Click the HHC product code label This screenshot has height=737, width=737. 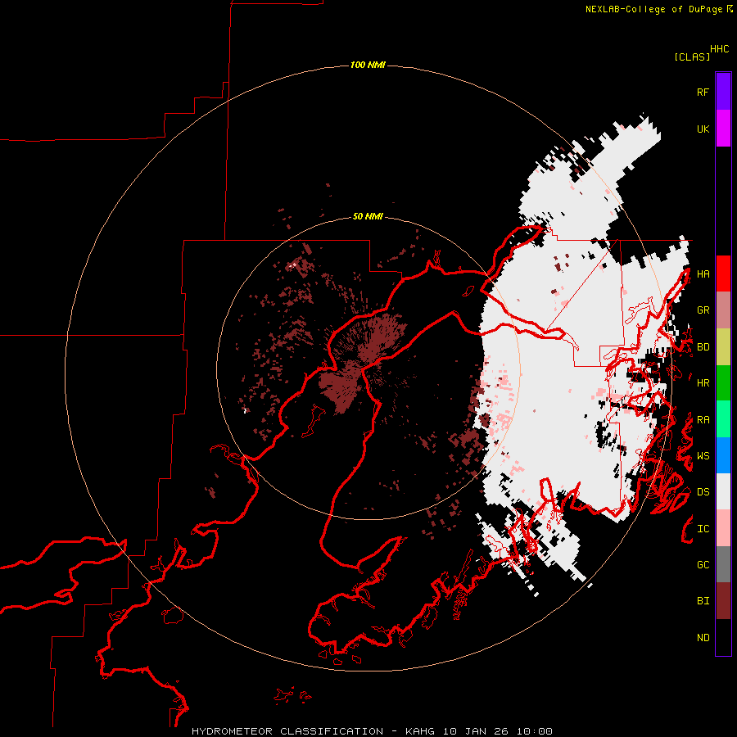pyautogui.click(x=720, y=49)
